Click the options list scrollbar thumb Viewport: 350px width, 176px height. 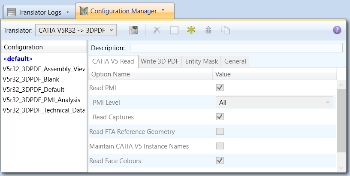pyautogui.click(x=341, y=121)
